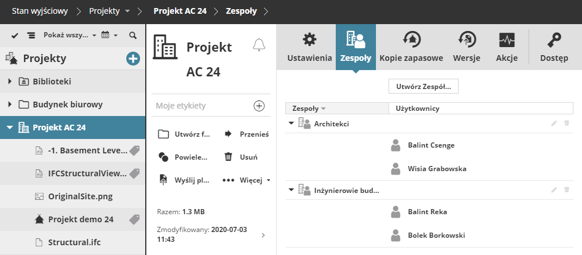Click the Usuń trash icon
This screenshot has height=255, width=582.
(228, 157)
